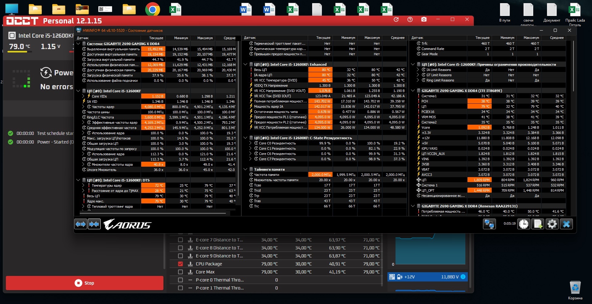Click CPU chip icon beside Intel Core i5-12600KF
The height and width of the screenshot is (304, 592).
tap(12, 35)
